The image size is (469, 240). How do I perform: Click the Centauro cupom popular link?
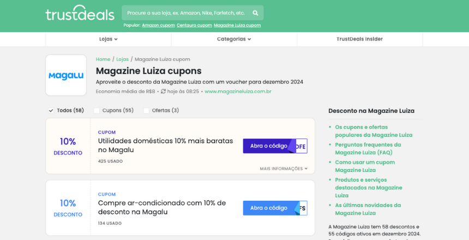tap(194, 25)
